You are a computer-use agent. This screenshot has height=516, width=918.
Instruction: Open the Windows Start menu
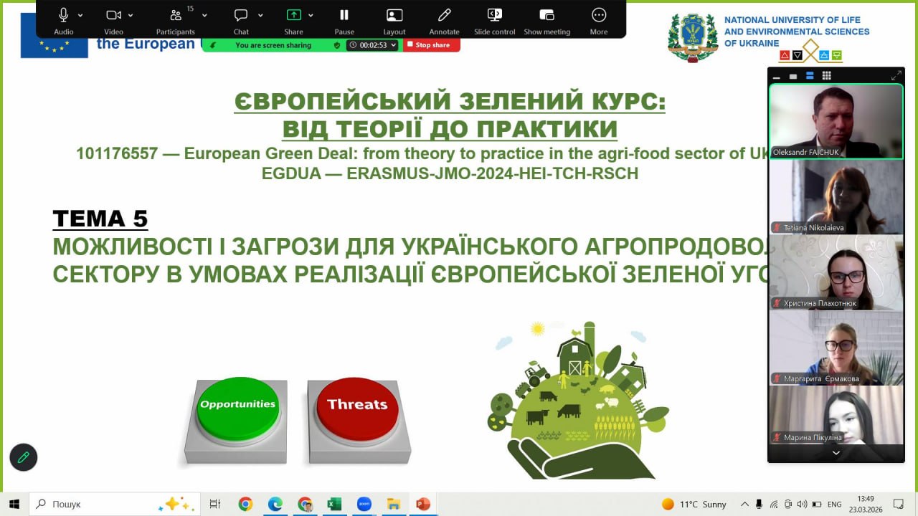(x=14, y=504)
